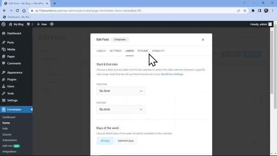Go back in browser
Screen dimensions: 277x156
4,10
